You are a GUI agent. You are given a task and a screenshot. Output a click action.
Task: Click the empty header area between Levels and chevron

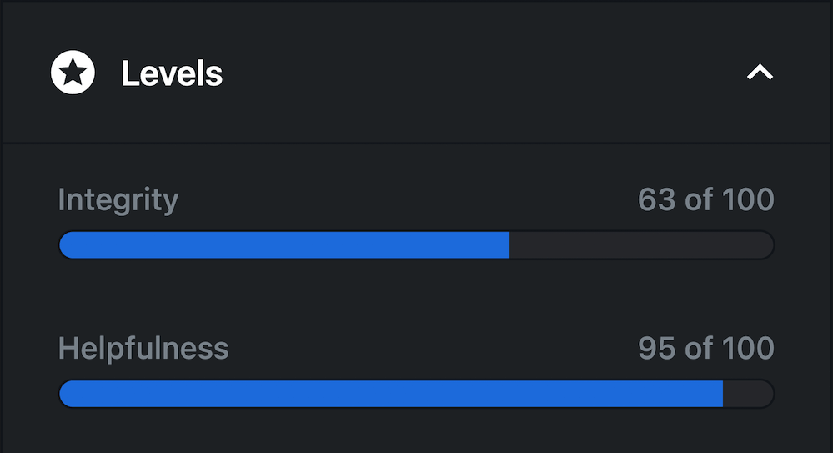(x=484, y=73)
